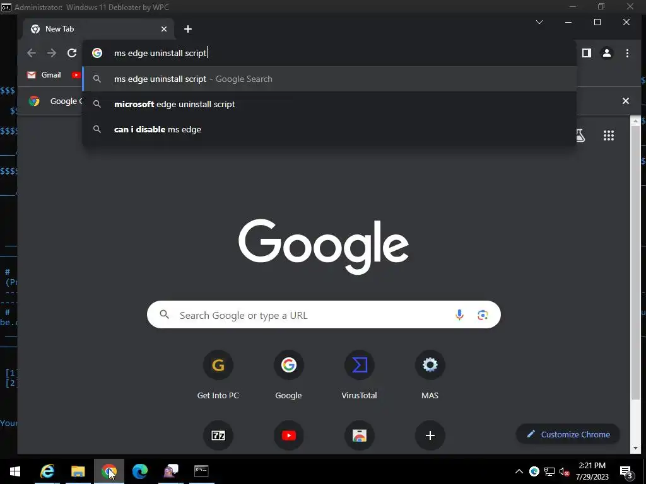
Task: Open Chrome's three-dot menu
Action: click(627, 53)
